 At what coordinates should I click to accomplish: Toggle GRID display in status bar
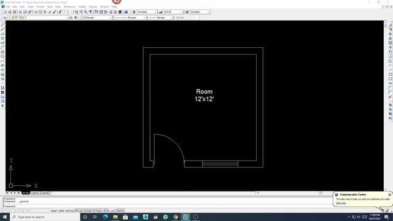(61, 211)
